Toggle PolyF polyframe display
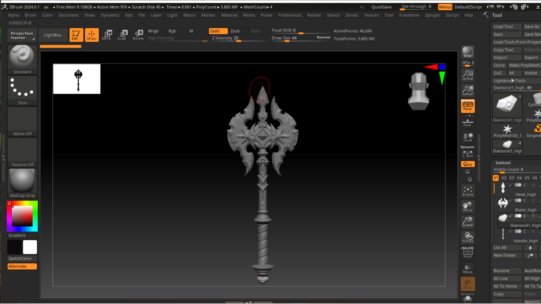This screenshot has height=304, width=541. click(x=468, y=252)
